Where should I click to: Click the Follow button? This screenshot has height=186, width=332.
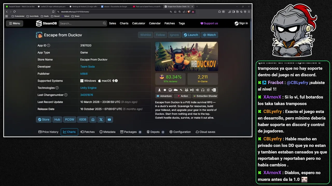(160, 35)
